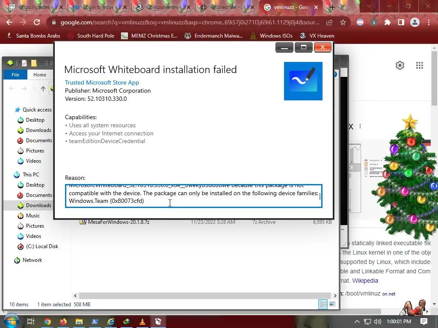Switch to the pastebin tab
The height and width of the screenshot is (328, 438).
(x=35, y=7)
